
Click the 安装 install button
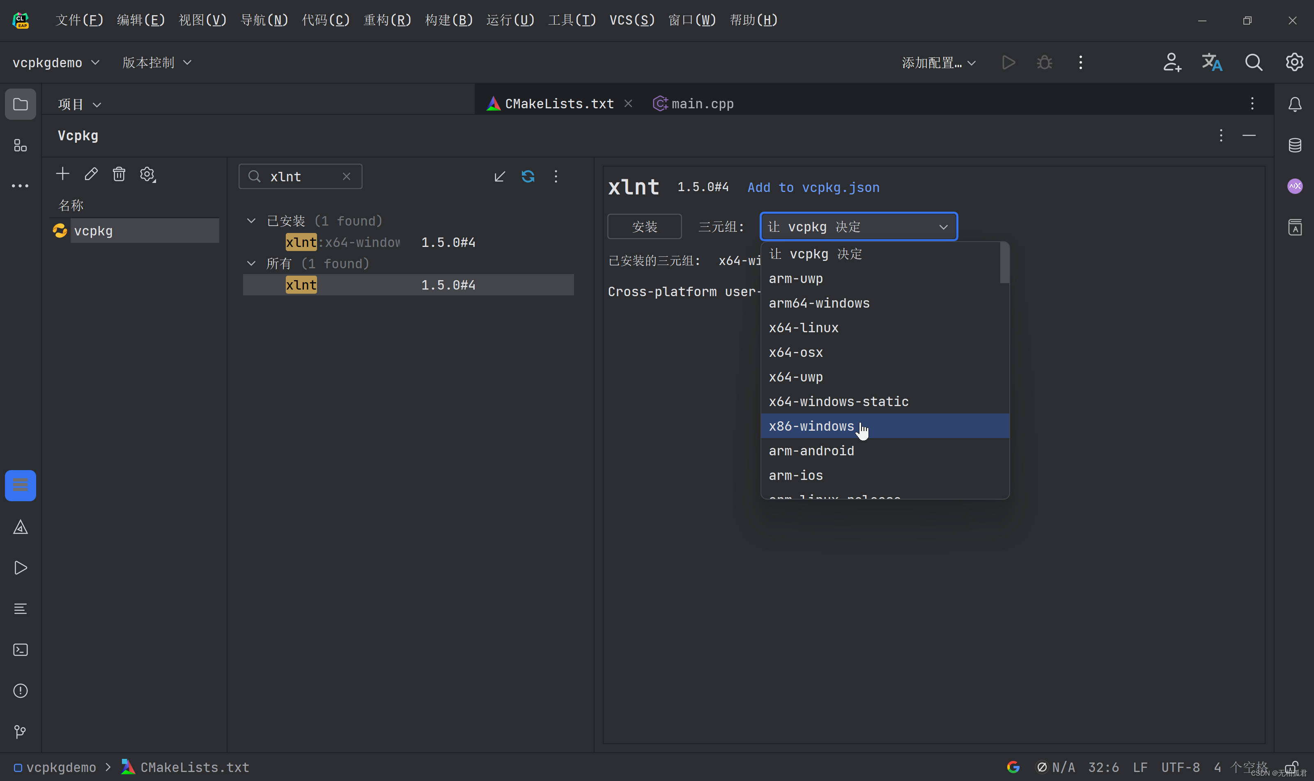coord(644,227)
